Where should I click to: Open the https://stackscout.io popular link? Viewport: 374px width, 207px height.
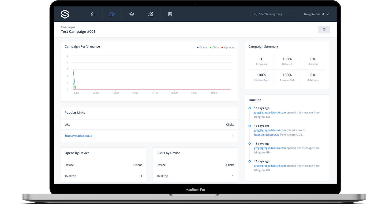point(78,136)
